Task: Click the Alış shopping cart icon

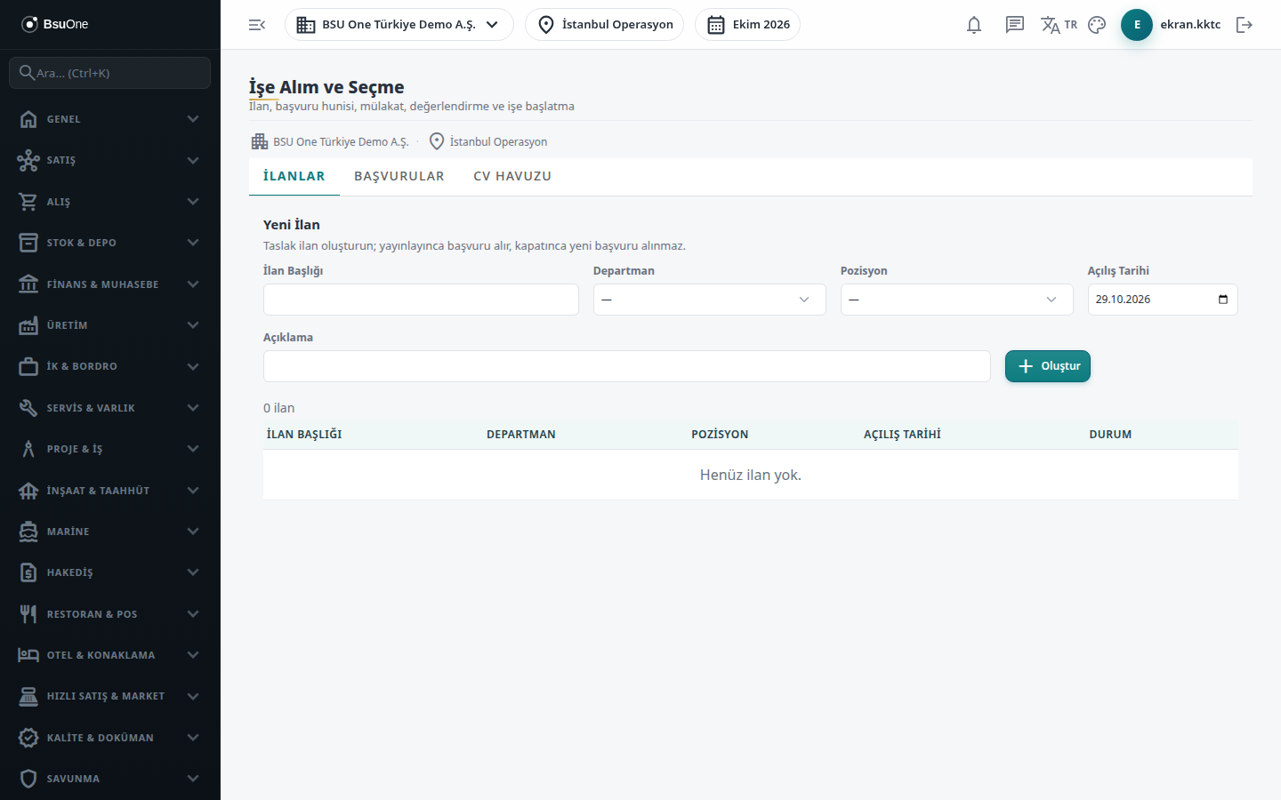Action: point(28,202)
